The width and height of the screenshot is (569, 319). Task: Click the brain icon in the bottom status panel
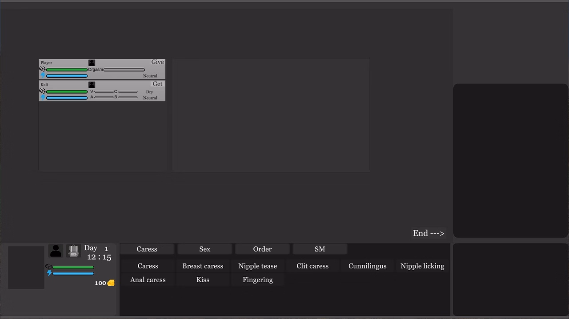[x=49, y=267]
